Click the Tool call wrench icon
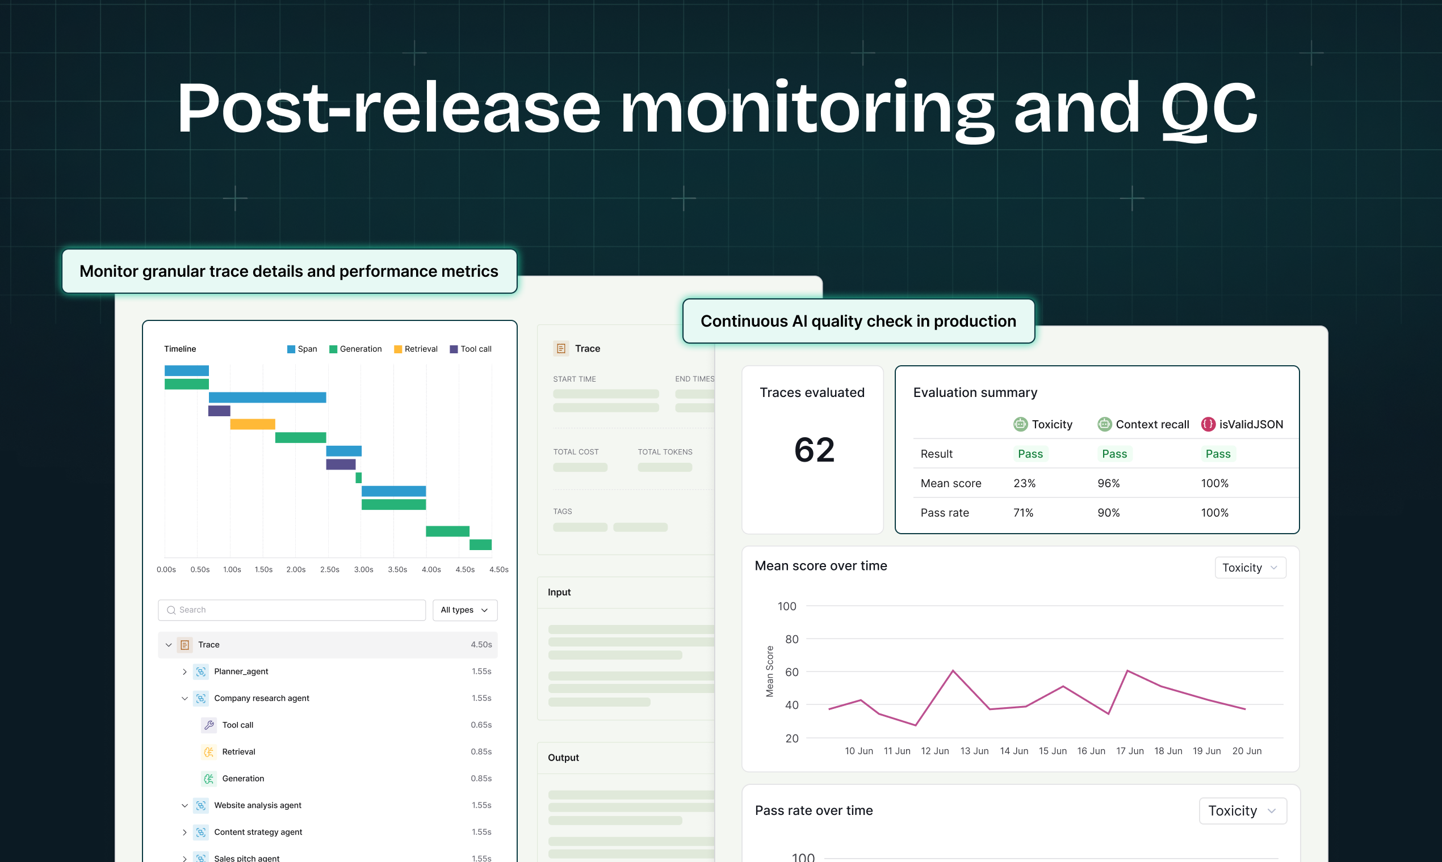This screenshot has width=1442, height=862. point(209,725)
